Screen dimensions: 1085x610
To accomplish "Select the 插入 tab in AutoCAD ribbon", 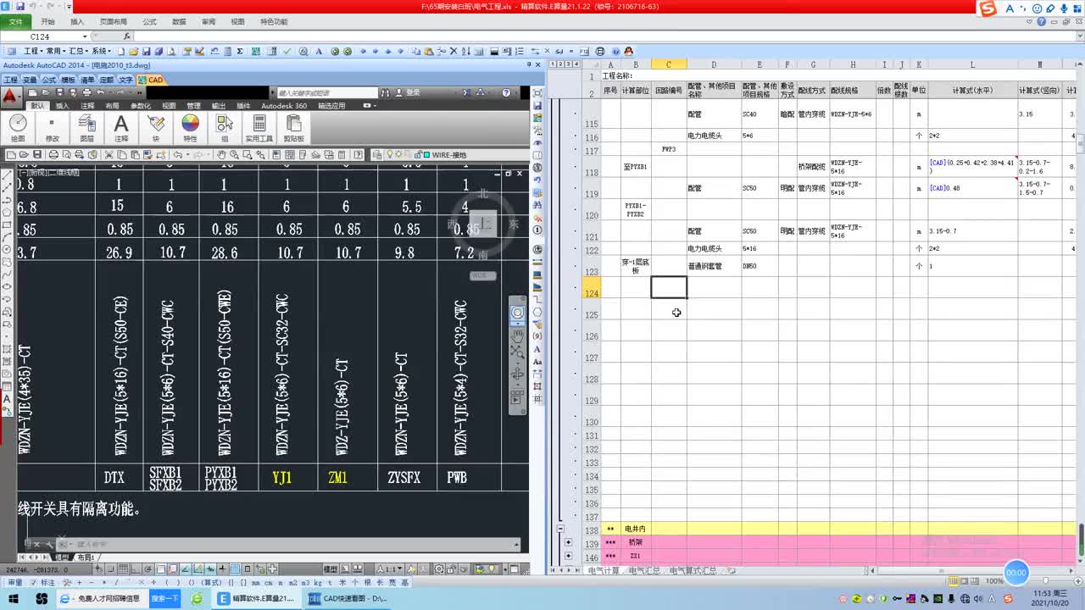I will pyautogui.click(x=63, y=106).
